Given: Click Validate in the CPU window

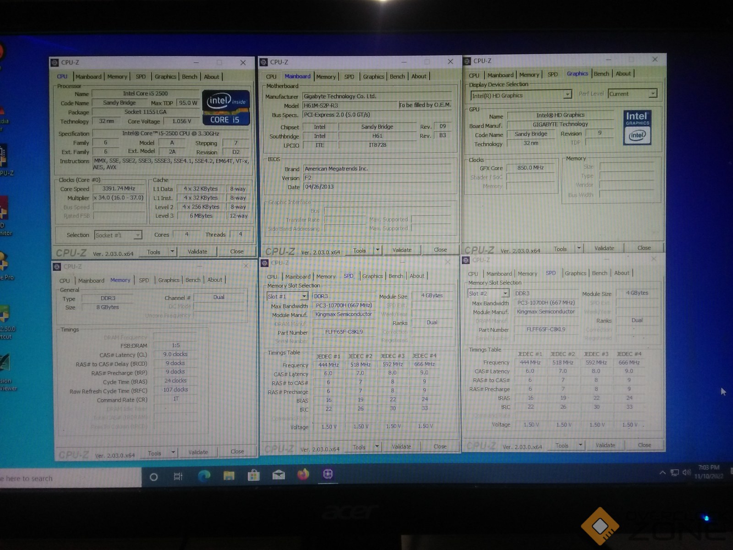Looking at the screenshot, I should [x=197, y=251].
